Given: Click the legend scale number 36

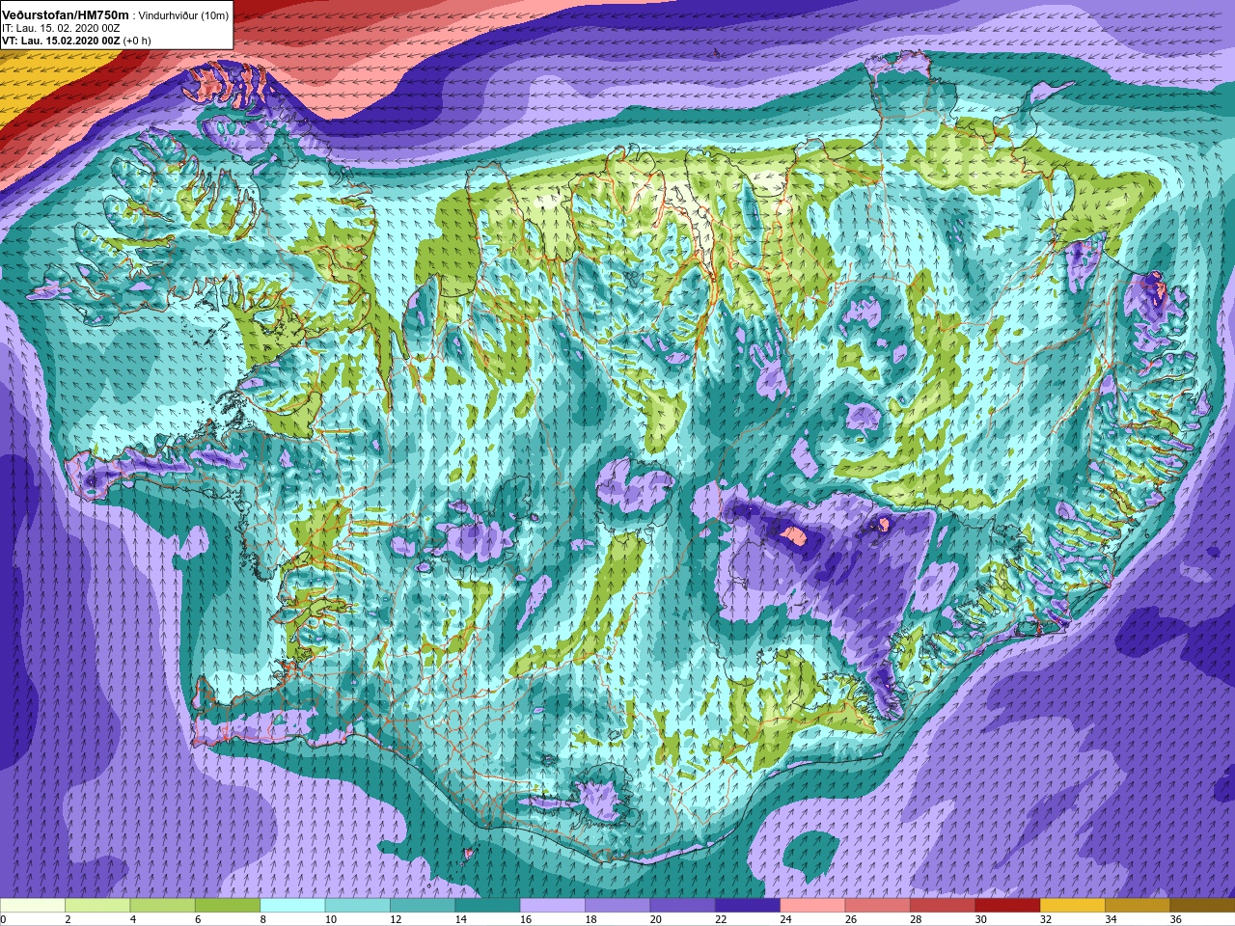Looking at the screenshot, I should point(1176,919).
